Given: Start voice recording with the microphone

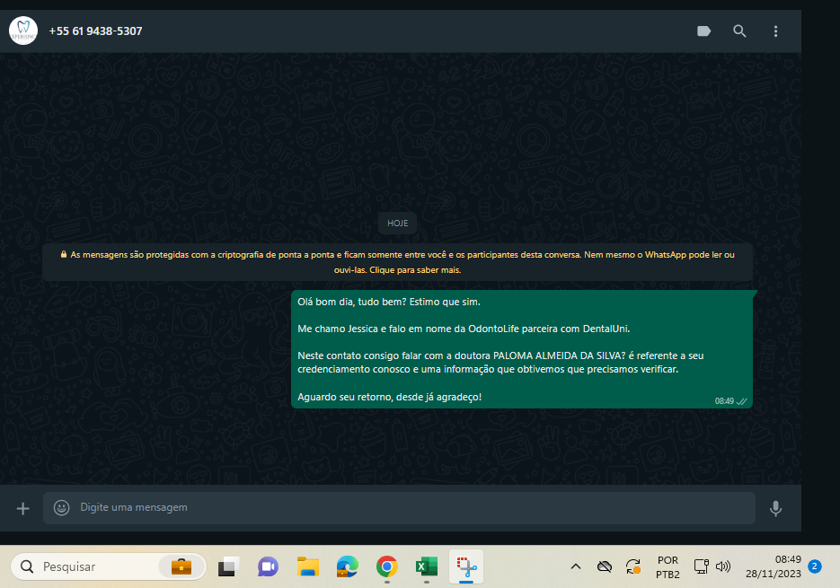Looking at the screenshot, I should coord(775,508).
